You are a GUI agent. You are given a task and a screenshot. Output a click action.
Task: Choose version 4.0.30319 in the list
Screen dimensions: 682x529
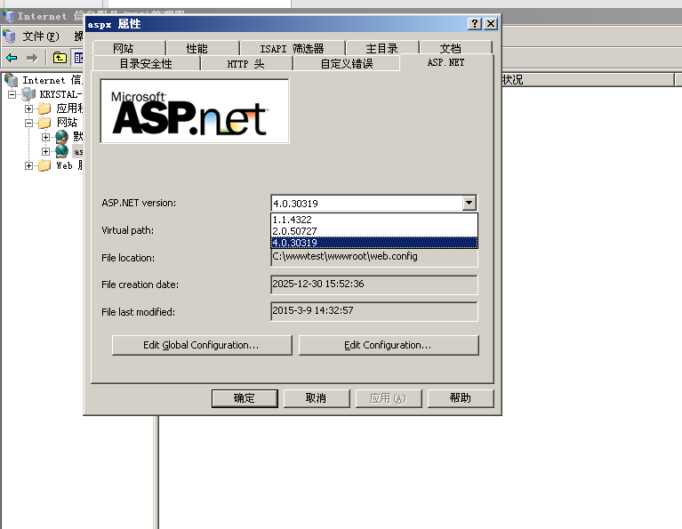[x=374, y=243]
